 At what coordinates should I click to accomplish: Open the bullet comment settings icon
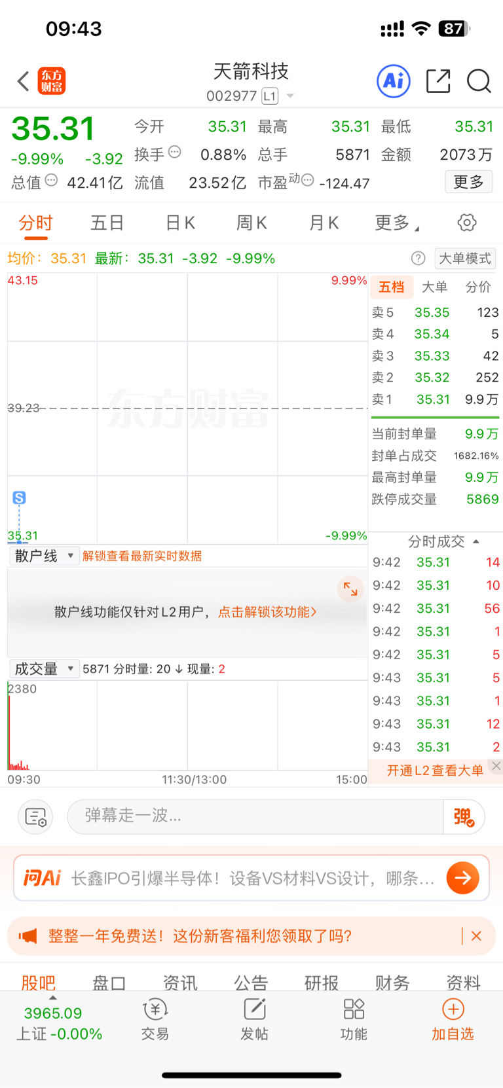[x=35, y=817]
